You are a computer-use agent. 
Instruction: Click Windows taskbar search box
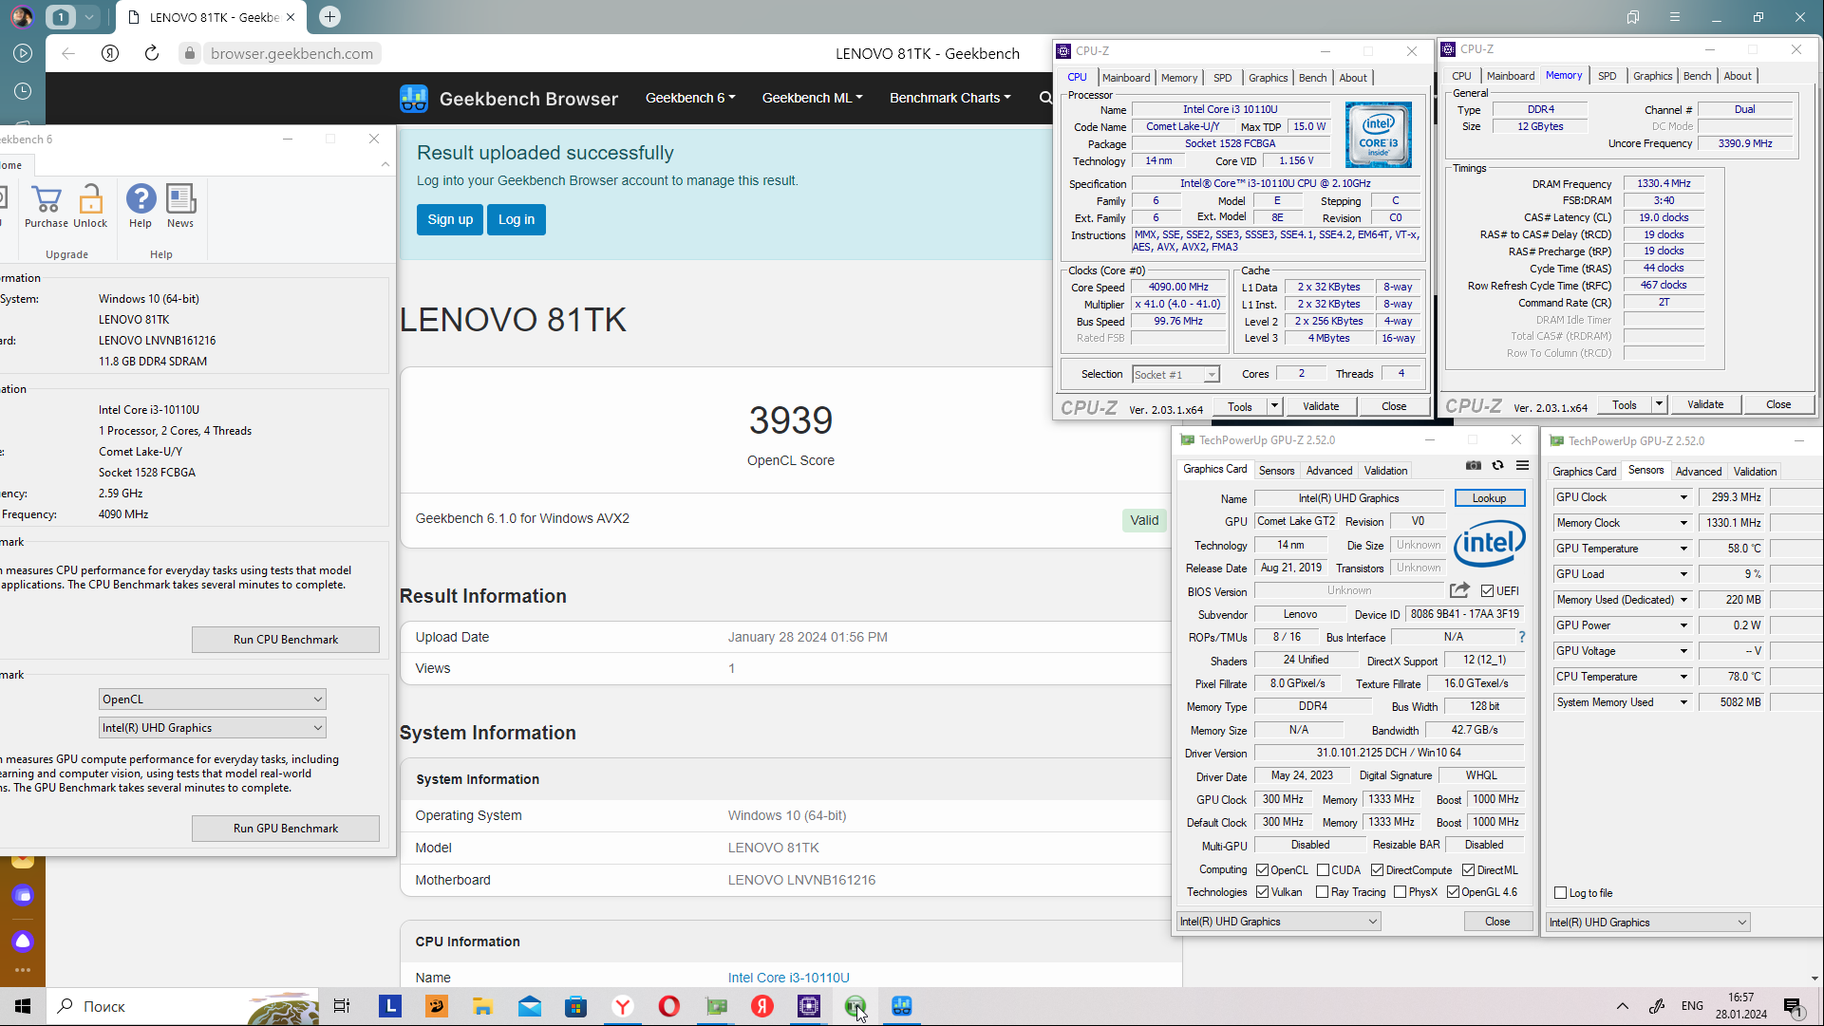180,1006
